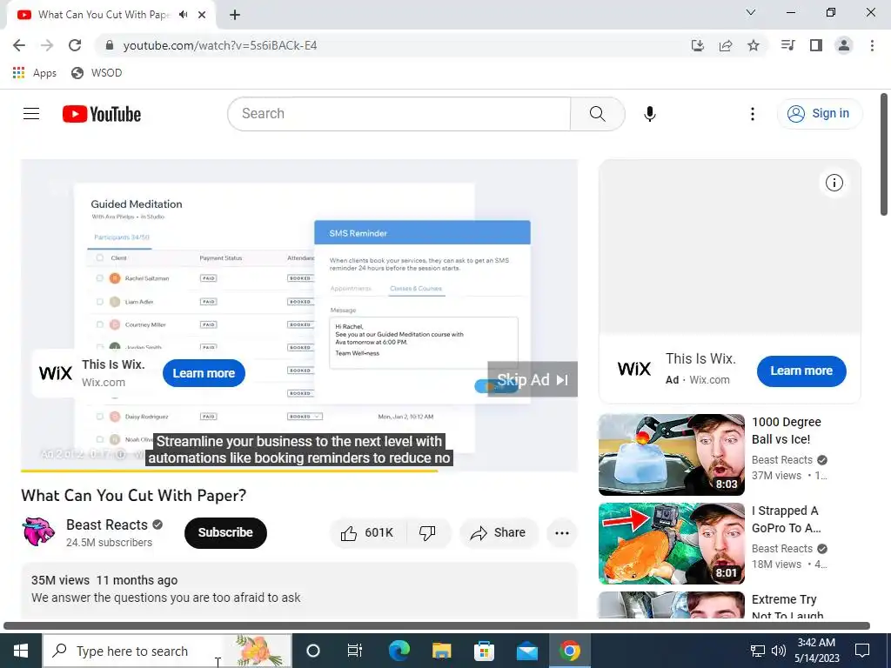Open '1000 Degree Ball vs Ice!' thumbnail
Screen dimensions: 891x668
pos(671,454)
